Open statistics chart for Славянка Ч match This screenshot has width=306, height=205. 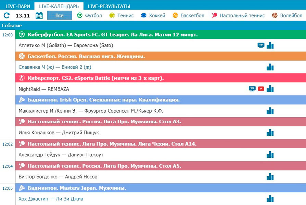point(270,67)
